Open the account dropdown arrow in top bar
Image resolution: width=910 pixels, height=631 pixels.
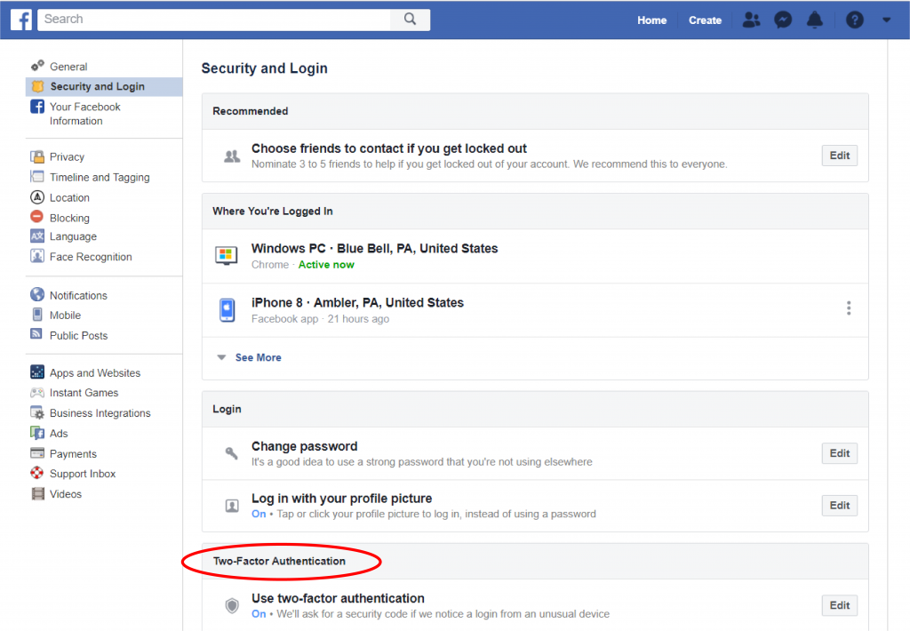(886, 20)
